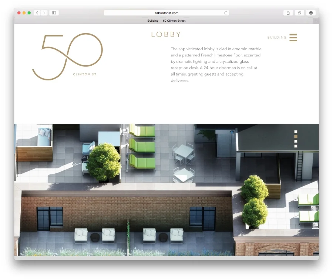Click the 50 Clinton St logo
This screenshot has height=280, width=333.
click(68, 56)
